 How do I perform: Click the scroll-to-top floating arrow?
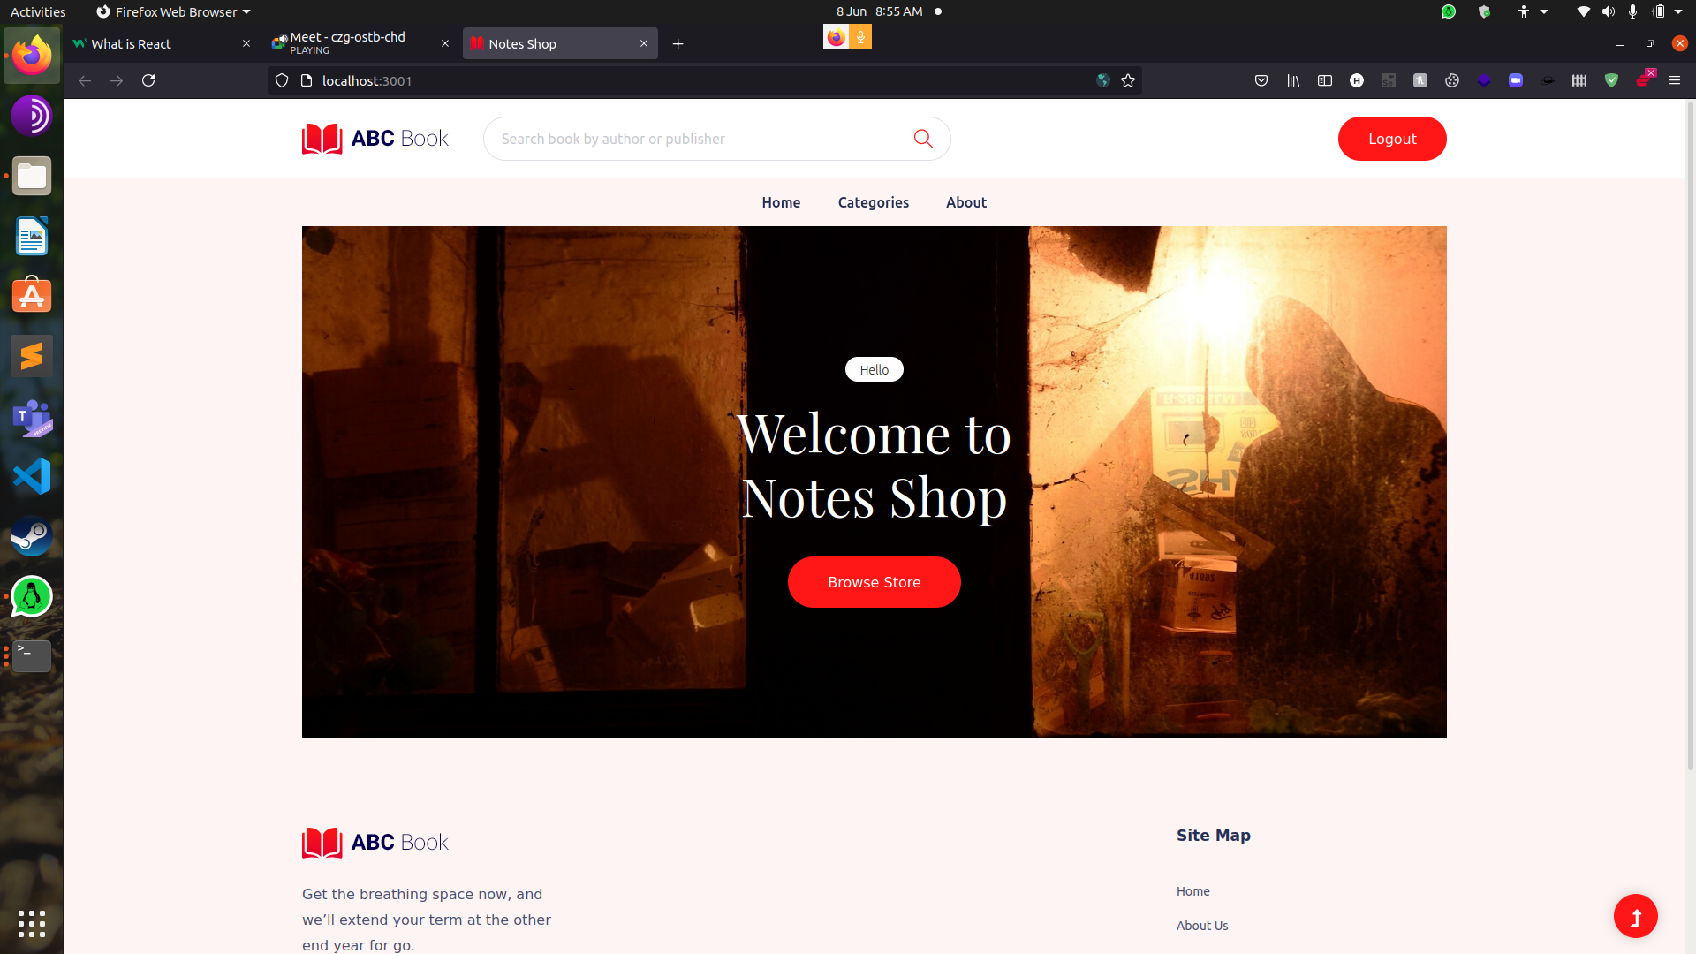tap(1635, 916)
